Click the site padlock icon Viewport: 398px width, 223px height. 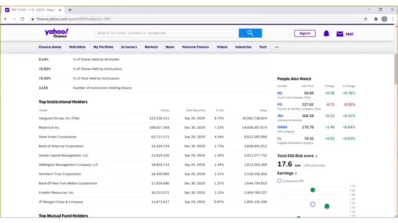pyautogui.click(x=32, y=19)
